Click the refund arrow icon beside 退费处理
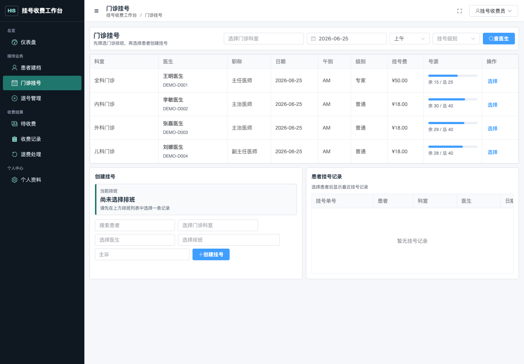This screenshot has width=524, height=364. coord(15,154)
